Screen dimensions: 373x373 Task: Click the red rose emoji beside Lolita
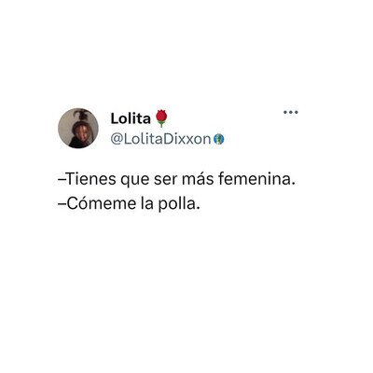pyautogui.click(x=161, y=118)
